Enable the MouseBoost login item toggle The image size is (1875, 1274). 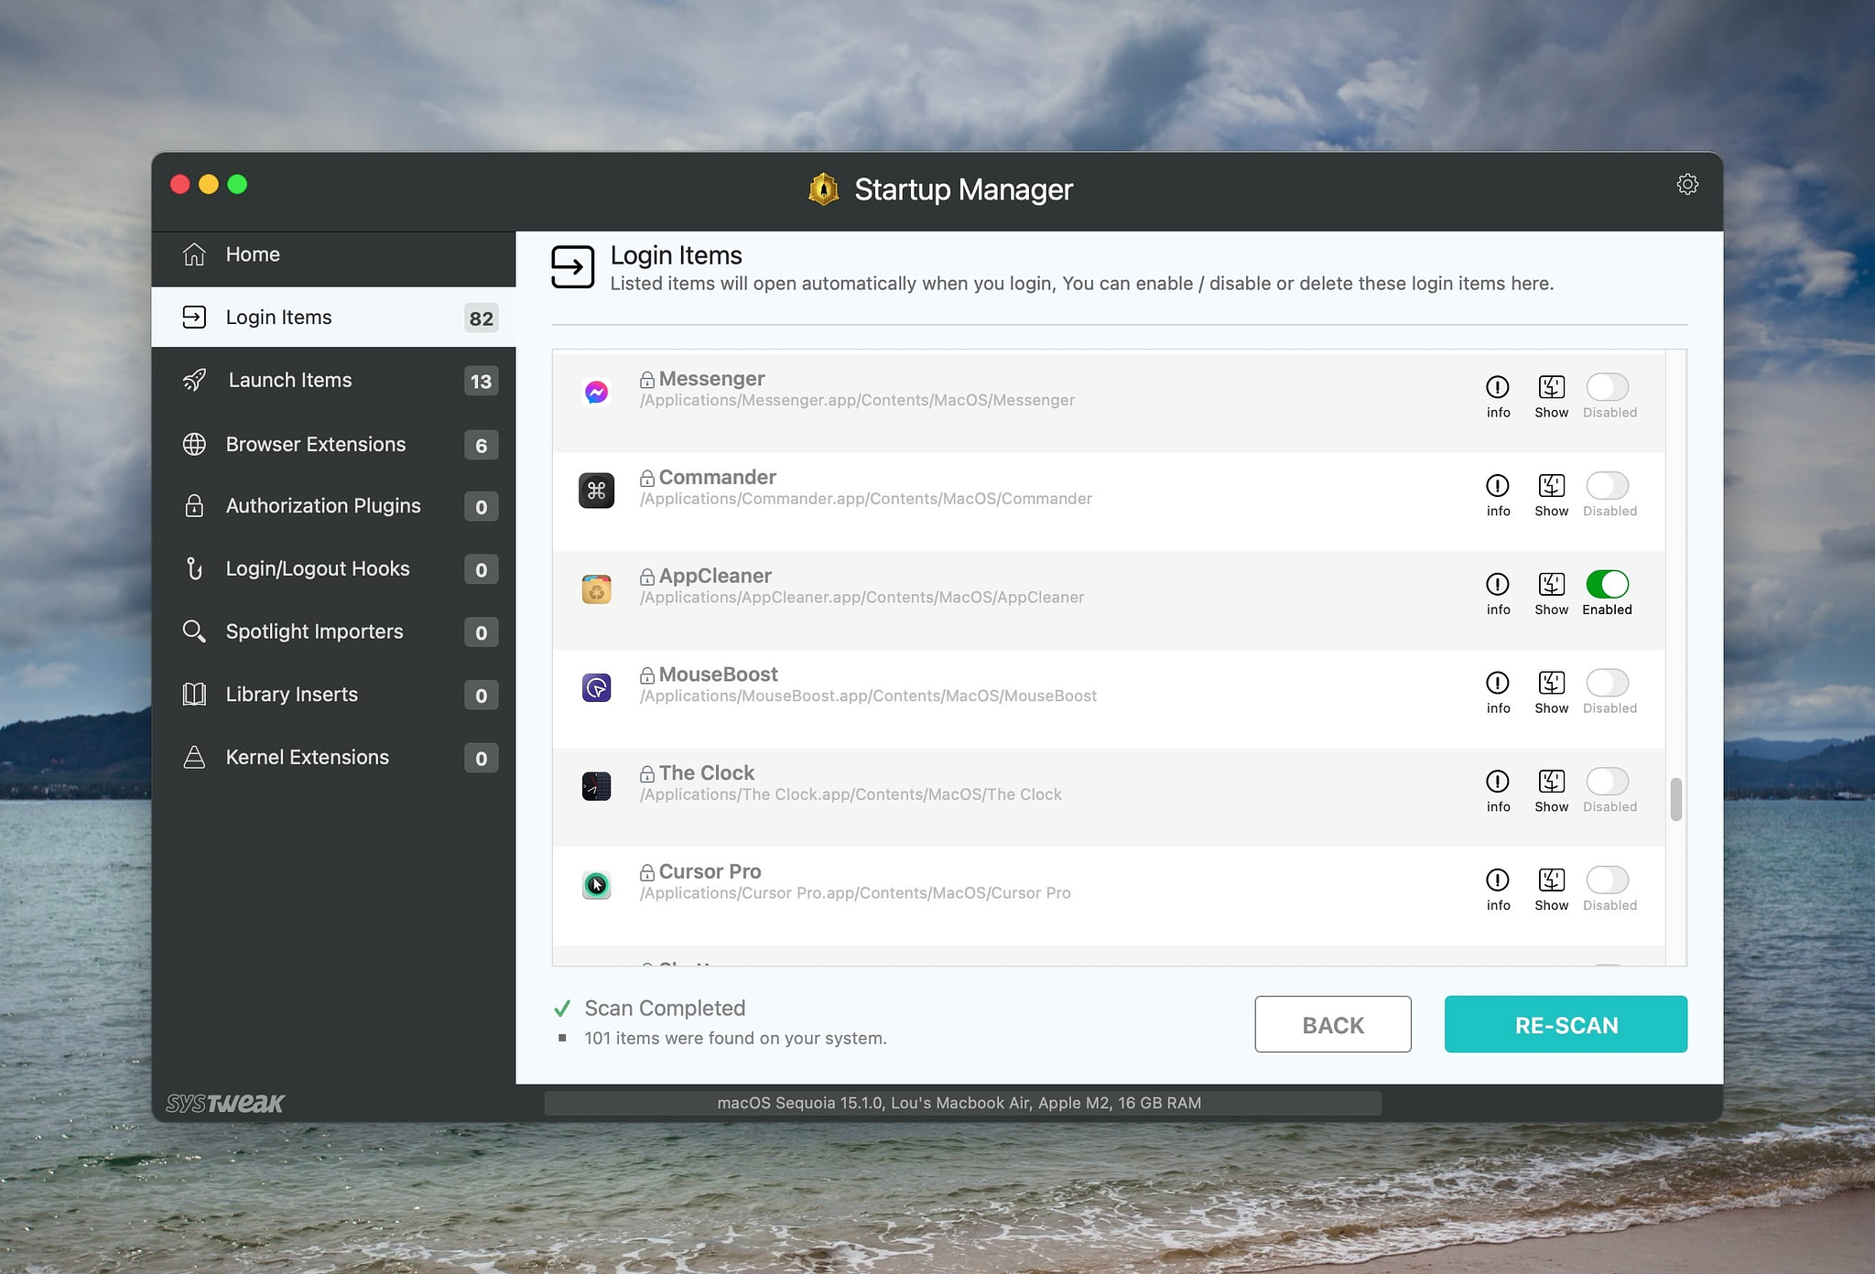coord(1607,683)
